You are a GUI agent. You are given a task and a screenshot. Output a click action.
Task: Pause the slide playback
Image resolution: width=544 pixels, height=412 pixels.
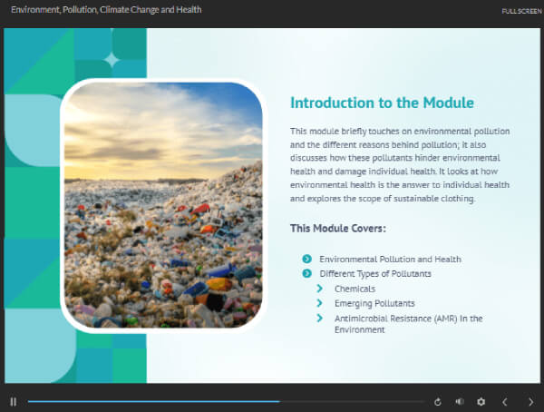(14, 402)
